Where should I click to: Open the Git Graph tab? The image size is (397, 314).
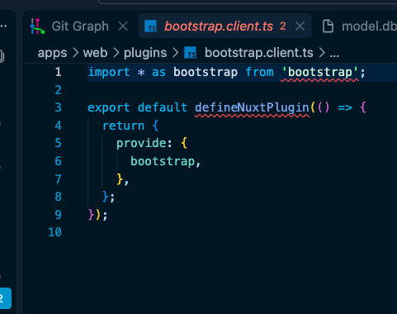point(80,26)
